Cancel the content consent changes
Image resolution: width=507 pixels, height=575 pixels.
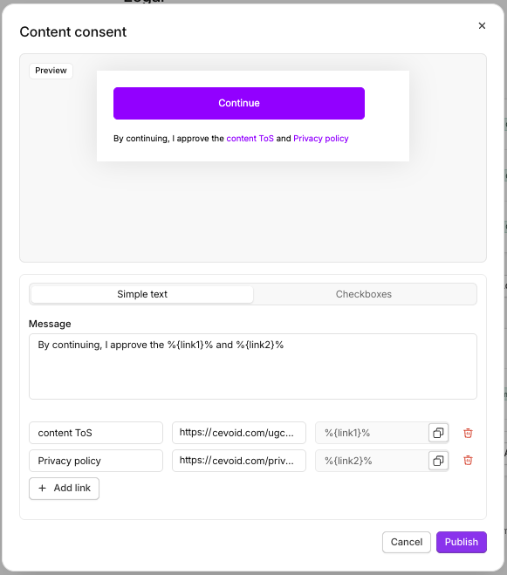[407, 542]
